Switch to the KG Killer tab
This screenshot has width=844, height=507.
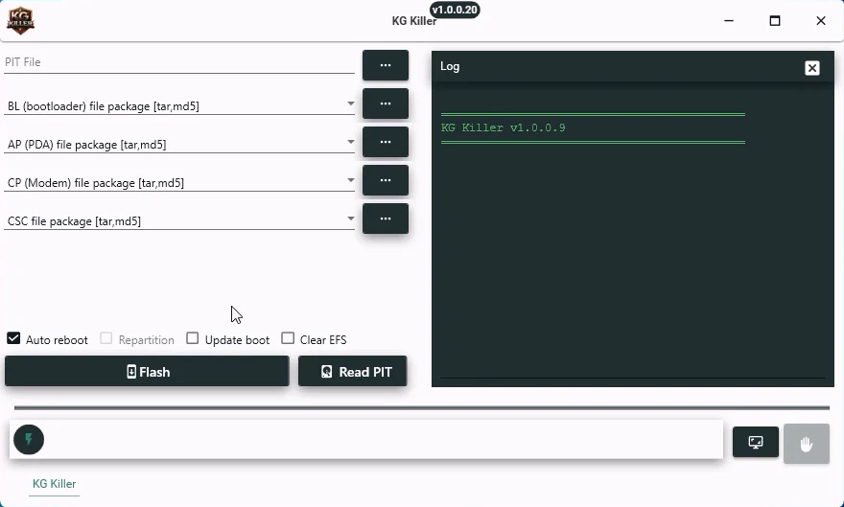(54, 484)
